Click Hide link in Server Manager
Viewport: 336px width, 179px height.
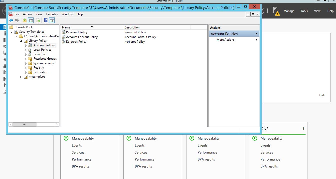coord(322,95)
